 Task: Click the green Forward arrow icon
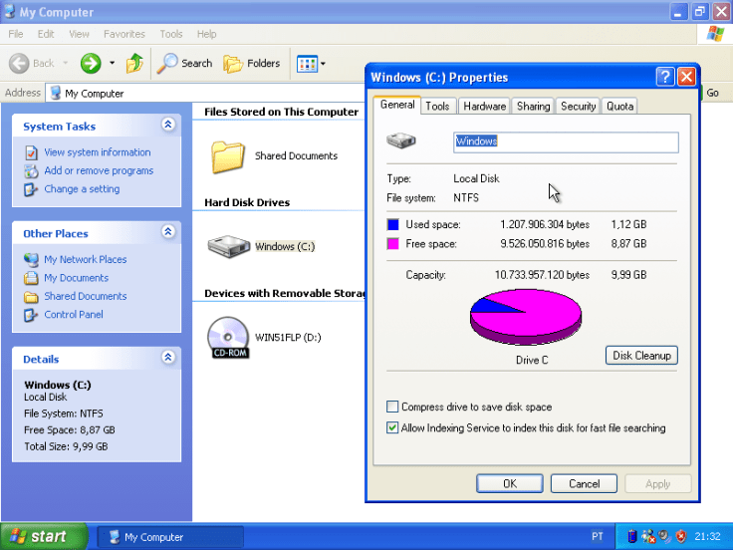click(x=91, y=64)
